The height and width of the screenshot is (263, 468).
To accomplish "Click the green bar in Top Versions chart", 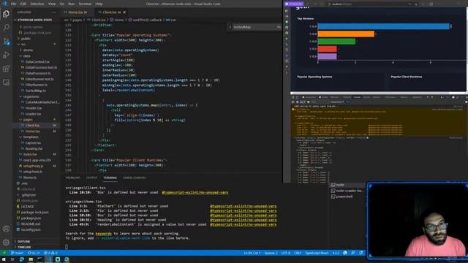I will pyautogui.click(x=336, y=42).
